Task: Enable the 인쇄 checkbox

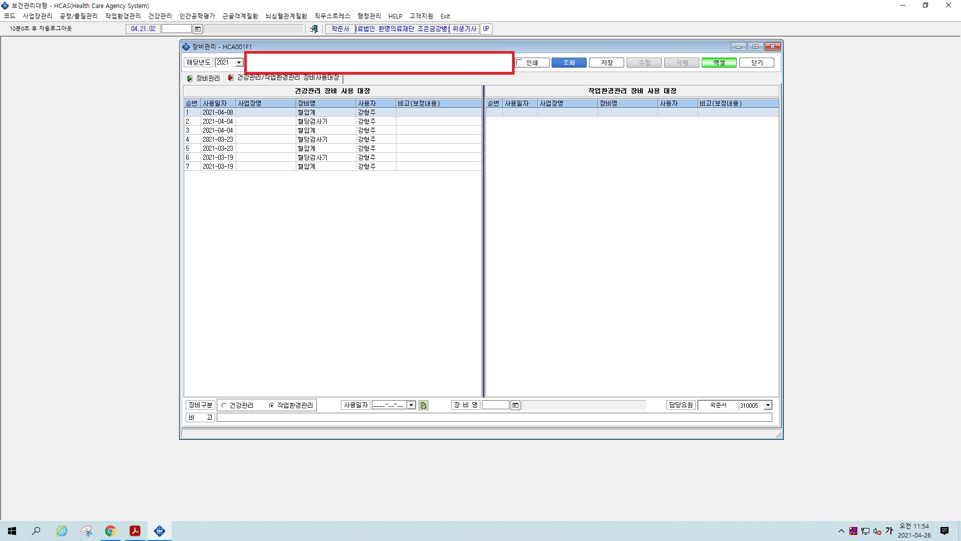Action: coord(520,63)
